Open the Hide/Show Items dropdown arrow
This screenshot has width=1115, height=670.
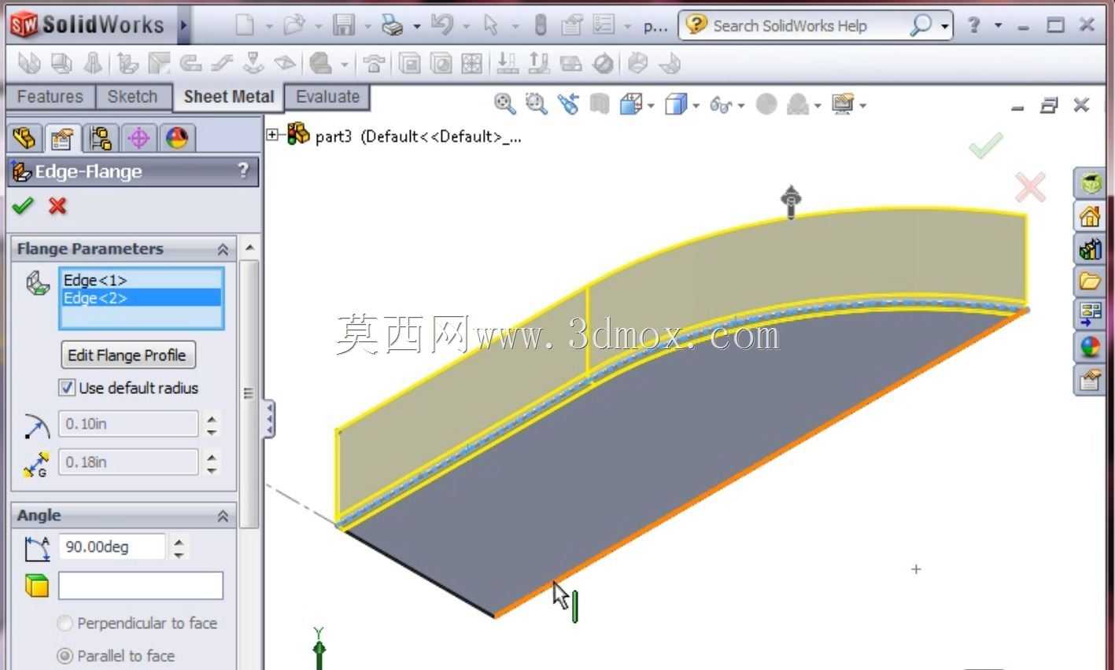pos(742,105)
